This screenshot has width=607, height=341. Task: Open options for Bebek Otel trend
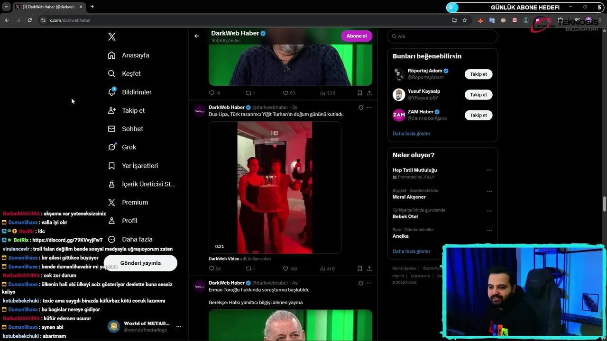489,211
